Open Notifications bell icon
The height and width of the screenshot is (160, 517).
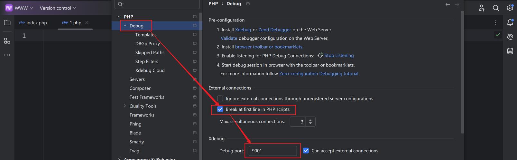click(x=510, y=22)
